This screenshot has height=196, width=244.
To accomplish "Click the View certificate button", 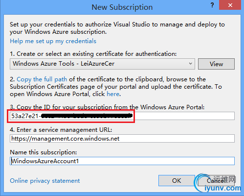I will (x=216, y=64).
